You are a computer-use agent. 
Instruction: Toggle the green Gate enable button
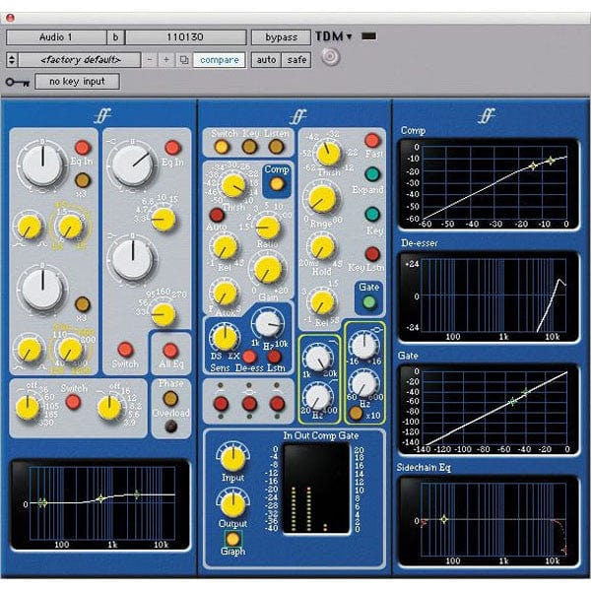point(368,302)
